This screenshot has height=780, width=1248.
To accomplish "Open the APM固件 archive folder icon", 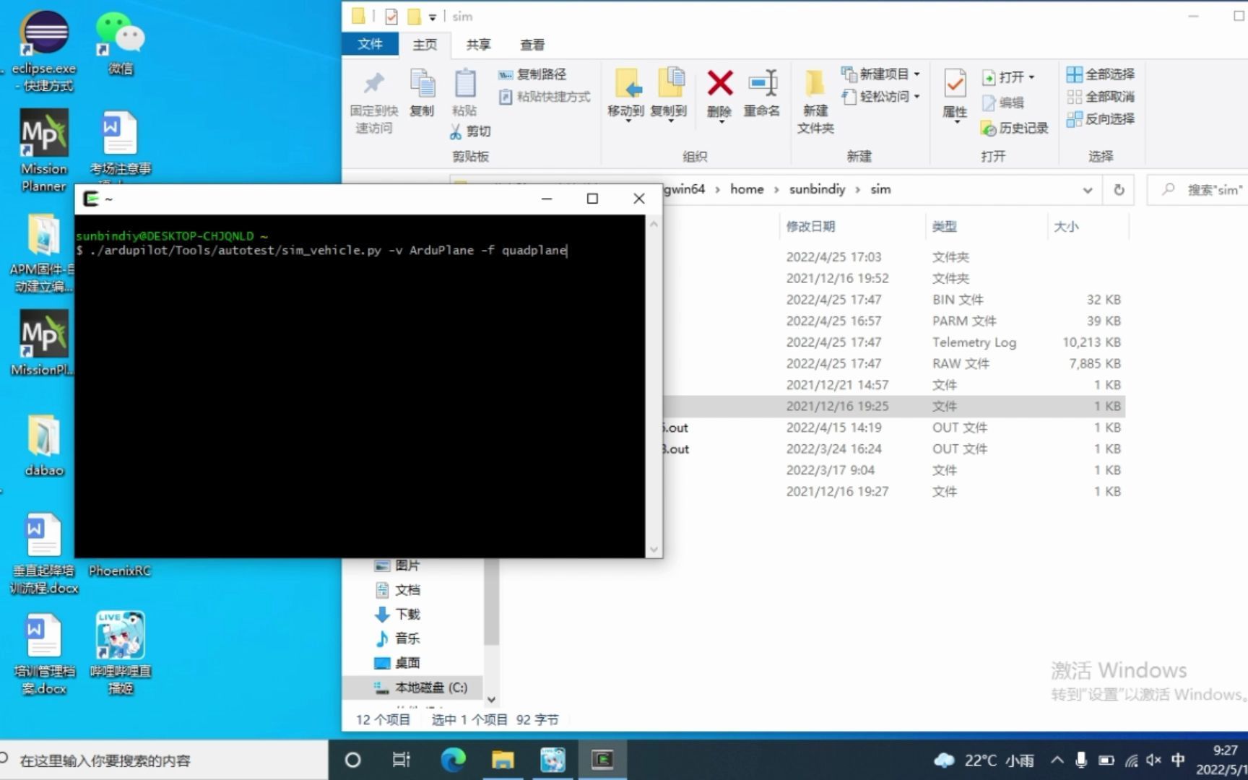I will point(43,253).
